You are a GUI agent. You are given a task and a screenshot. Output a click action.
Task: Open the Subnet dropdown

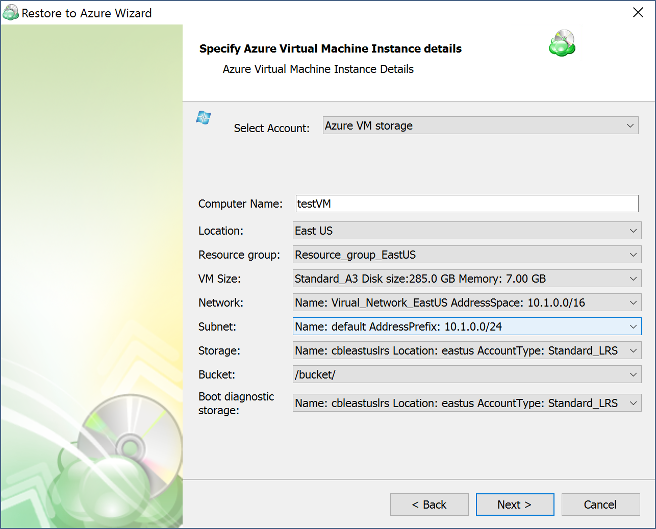467,326
